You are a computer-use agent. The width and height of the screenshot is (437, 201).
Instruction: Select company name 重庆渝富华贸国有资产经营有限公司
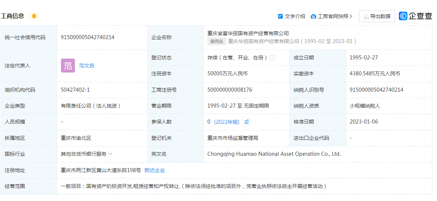(248, 33)
